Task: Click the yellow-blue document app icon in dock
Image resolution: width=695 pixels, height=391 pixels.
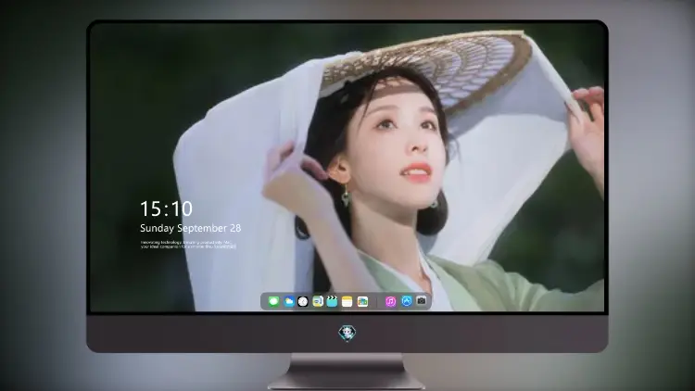Action: point(318,301)
